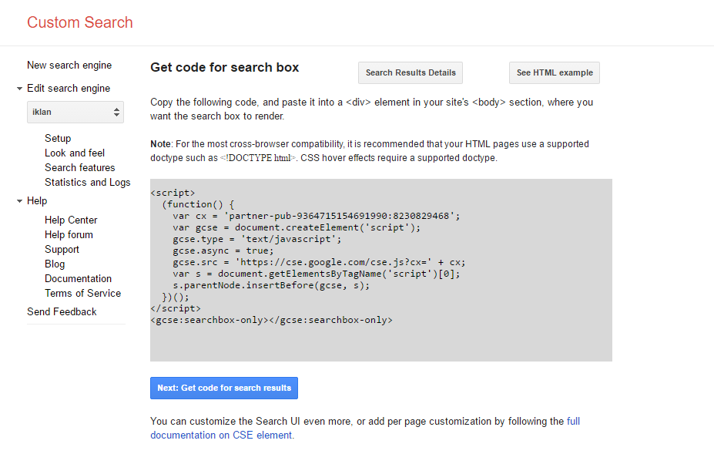Open the Documentation link in sidebar

point(78,278)
